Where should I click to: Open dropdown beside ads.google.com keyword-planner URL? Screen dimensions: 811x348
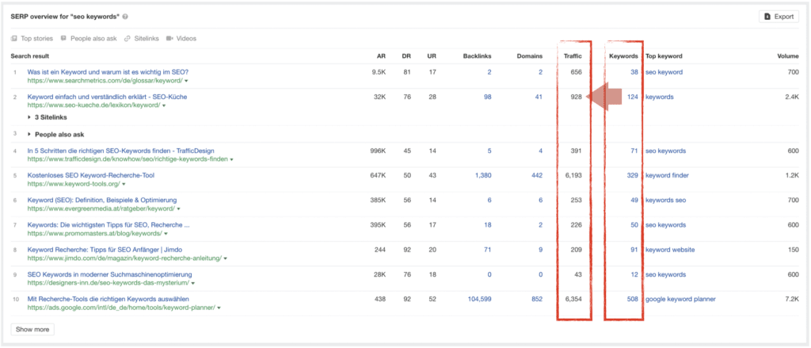coord(218,308)
